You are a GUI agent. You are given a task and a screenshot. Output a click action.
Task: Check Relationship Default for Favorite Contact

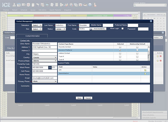point(137,47)
